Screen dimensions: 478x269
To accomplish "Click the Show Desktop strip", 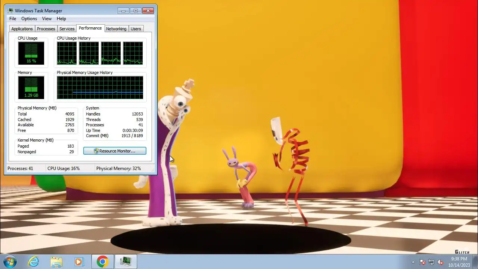I will pyautogui.click(x=475, y=262).
